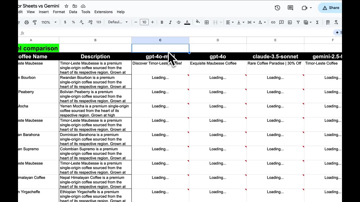Open the Move to folder icon

75,6
